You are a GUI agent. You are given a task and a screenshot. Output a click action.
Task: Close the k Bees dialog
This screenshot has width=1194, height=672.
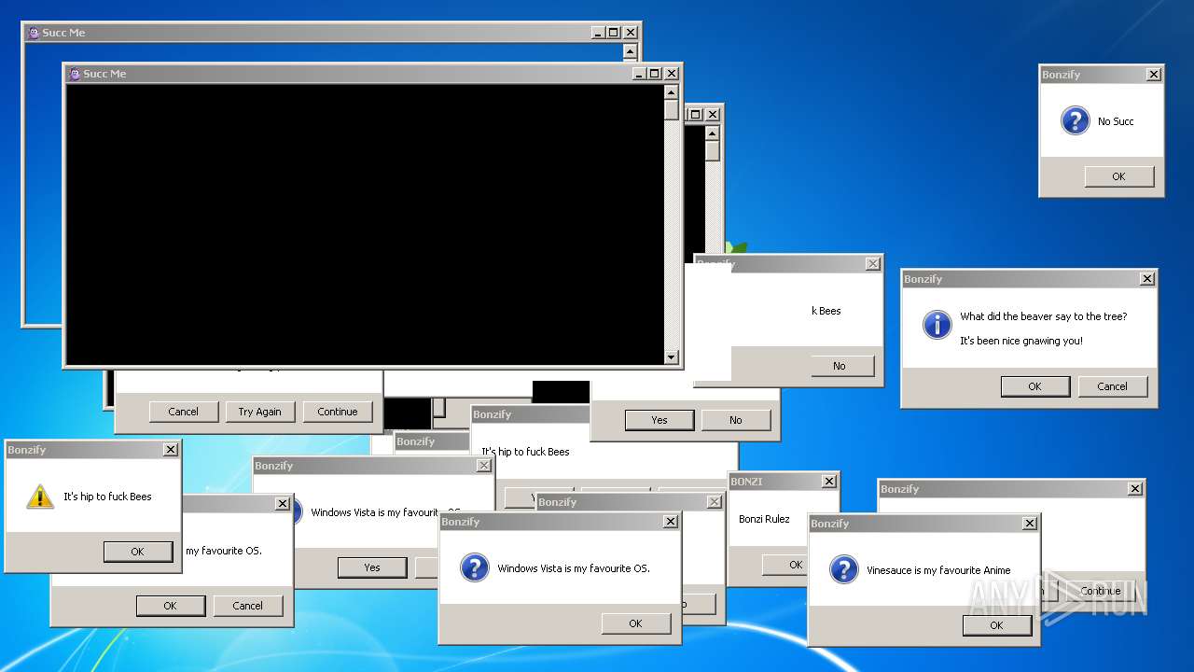(x=872, y=264)
